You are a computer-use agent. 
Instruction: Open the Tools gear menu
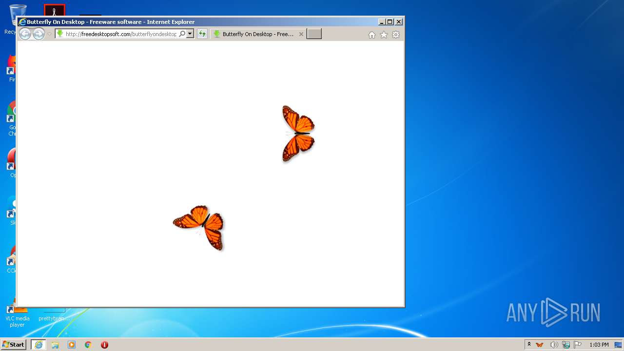coord(396,35)
